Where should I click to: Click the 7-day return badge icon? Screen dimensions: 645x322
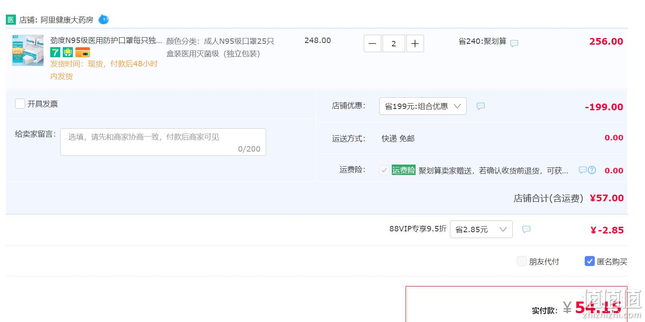click(x=55, y=53)
